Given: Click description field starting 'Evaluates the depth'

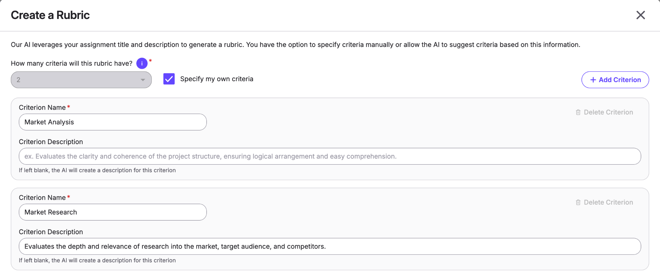Looking at the screenshot, I should (330, 246).
